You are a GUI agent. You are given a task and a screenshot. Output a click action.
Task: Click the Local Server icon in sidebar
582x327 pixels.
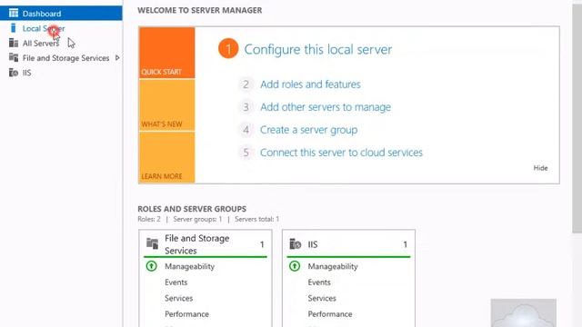14,28
